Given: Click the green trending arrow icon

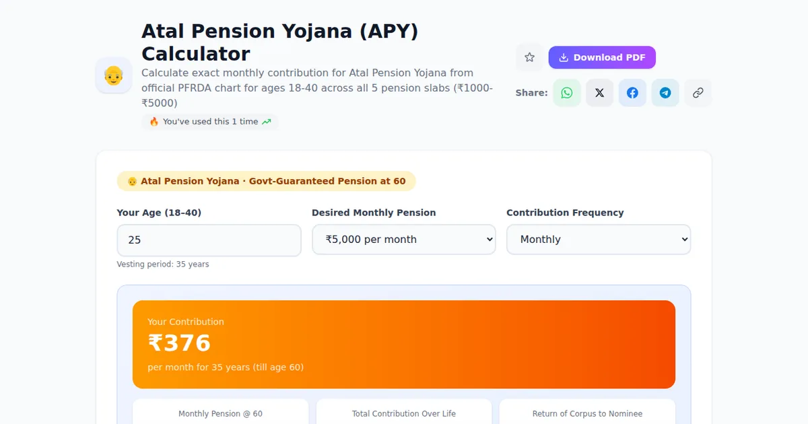Looking at the screenshot, I should [x=267, y=122].
